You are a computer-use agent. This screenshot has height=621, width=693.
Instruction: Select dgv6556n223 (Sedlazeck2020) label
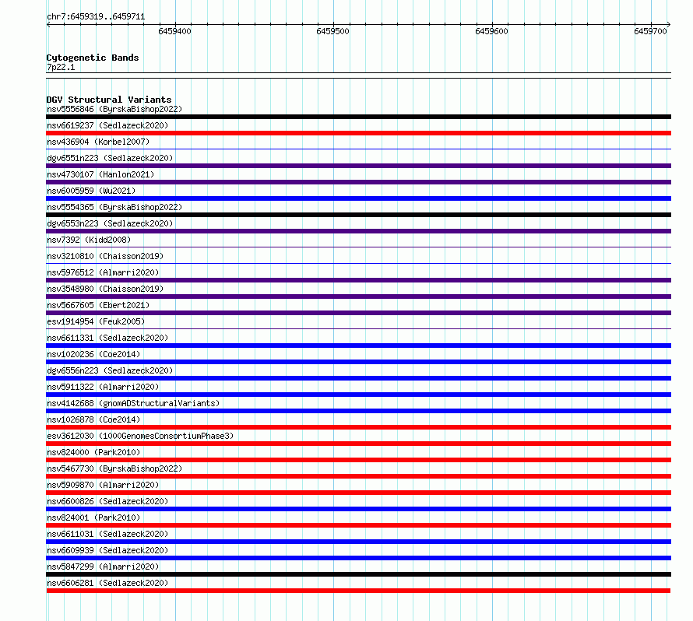[x=110, y=370]
